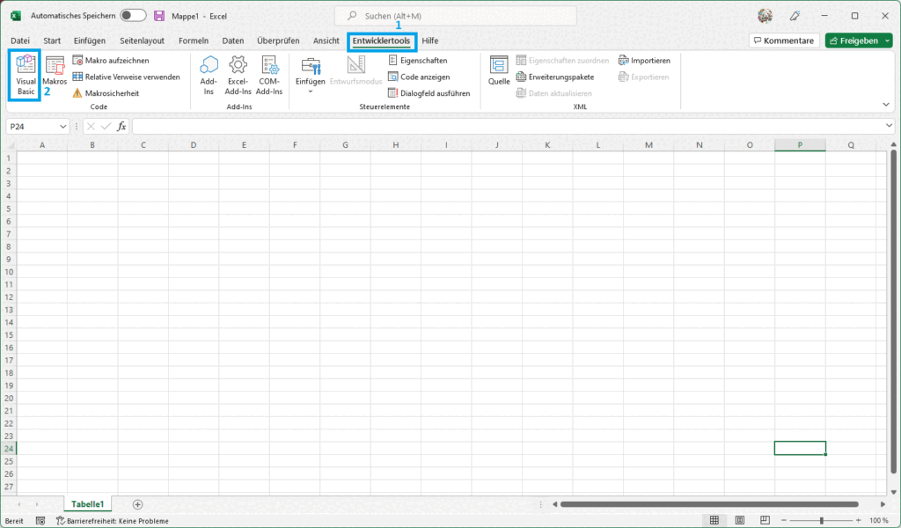
Task: Open the XML Quelle pane
Action: coord(499,71)
